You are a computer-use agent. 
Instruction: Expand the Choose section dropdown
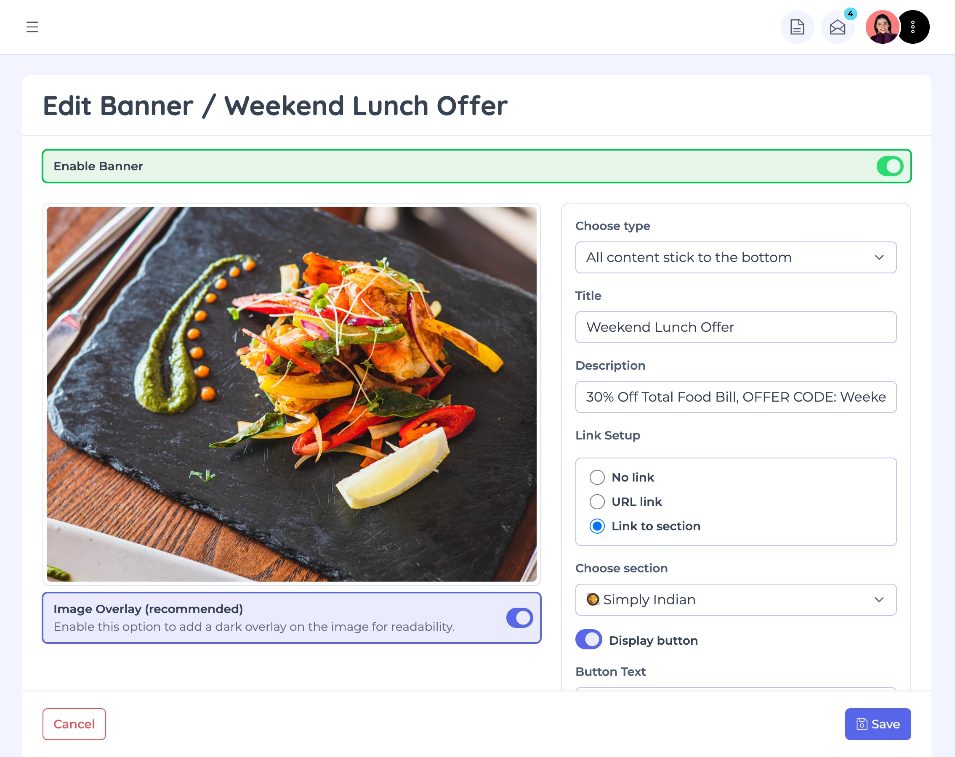click(x=736, y=599)
